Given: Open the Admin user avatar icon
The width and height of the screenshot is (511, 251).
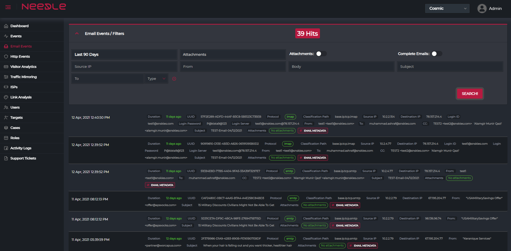Looking at the screenshot, I should [x=482, y=9].
